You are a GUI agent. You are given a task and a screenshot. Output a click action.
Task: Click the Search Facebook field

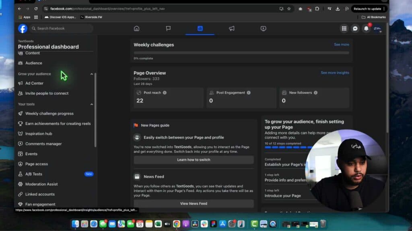(x=62, y=28)
